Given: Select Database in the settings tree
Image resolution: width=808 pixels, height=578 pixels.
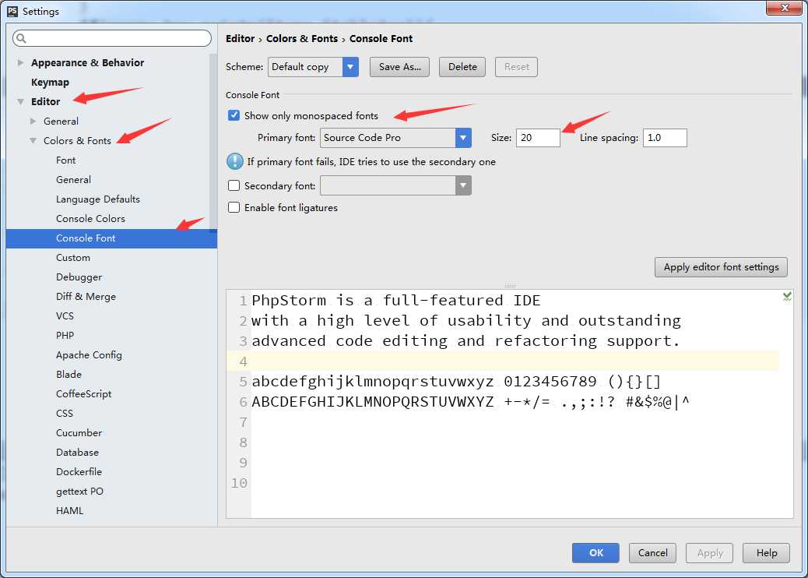Looking at the screenshot, I should 77,453.
